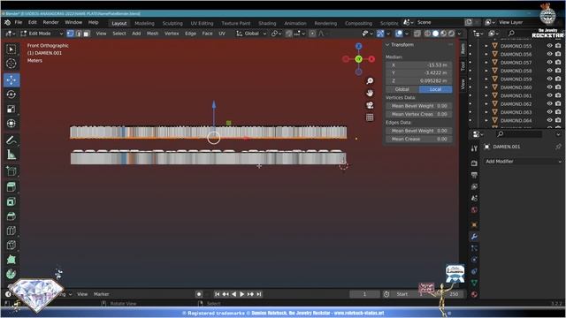This screenshot has width=566, height=318.
Task: Toggle visibility of DIAMOND.055
Action: pos(549,46)
